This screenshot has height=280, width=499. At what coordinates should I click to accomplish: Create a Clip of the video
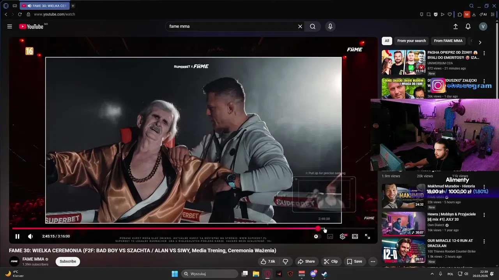tap(331, 261)
